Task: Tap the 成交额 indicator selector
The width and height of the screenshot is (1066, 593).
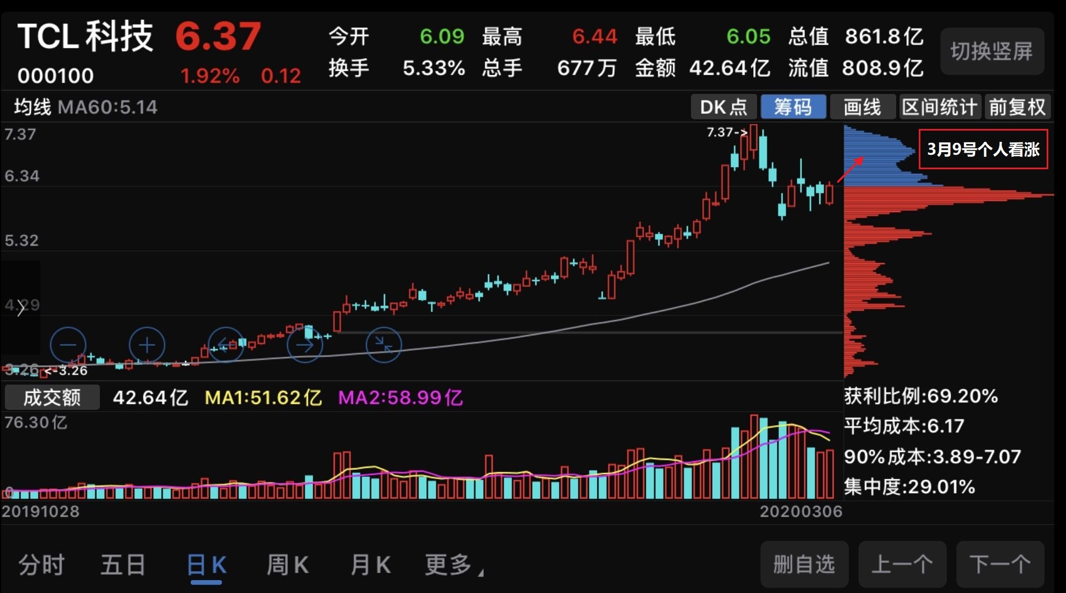Action: pos(52,397)
